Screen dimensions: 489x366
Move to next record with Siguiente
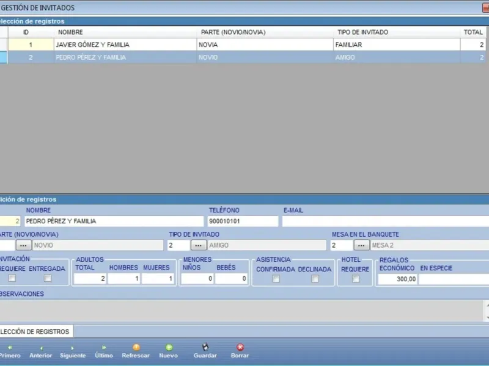[73, 351]
